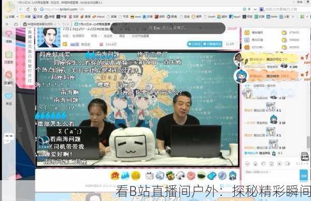Click the site security shield before the URL
Image resolution: width=311 pixels, height=201 pixels.
pyautogui.click(x=41, y=9)
